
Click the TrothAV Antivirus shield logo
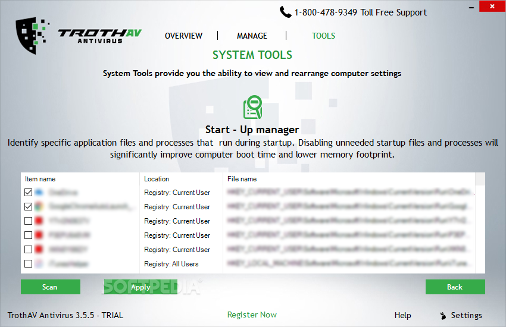point(32,36)
